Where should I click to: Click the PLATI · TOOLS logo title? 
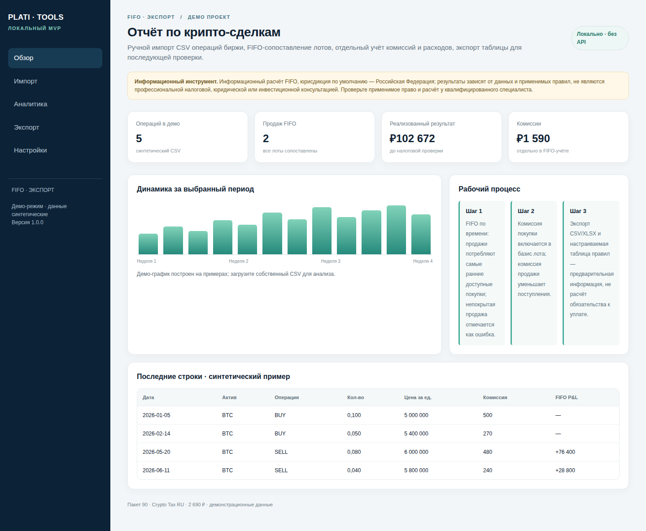(36, 17)
